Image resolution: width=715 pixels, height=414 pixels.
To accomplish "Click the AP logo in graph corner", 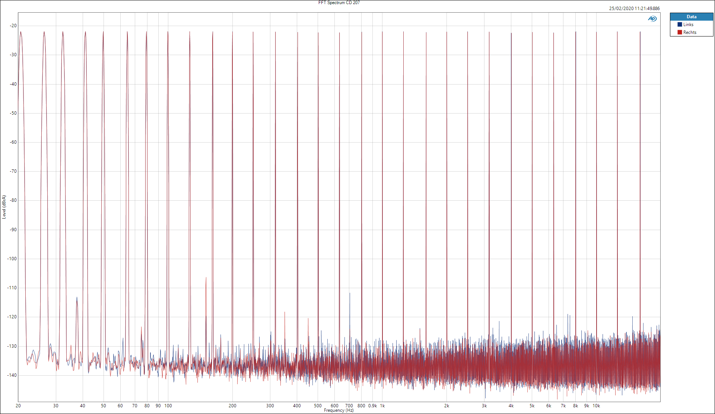I will (652, 19).
